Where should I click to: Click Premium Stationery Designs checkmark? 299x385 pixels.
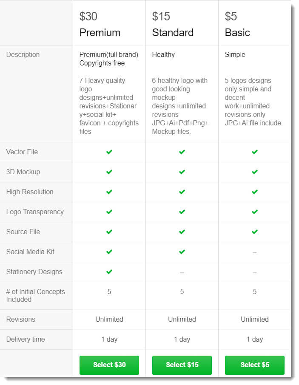coord(109,272)
